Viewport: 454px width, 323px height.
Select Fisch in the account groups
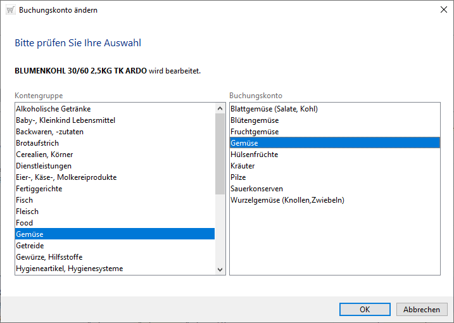[x=24, y=200]
